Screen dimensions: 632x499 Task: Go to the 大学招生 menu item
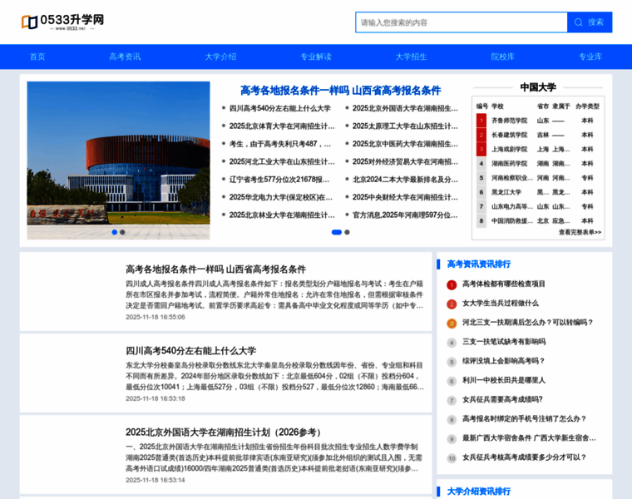click(411, 57)
